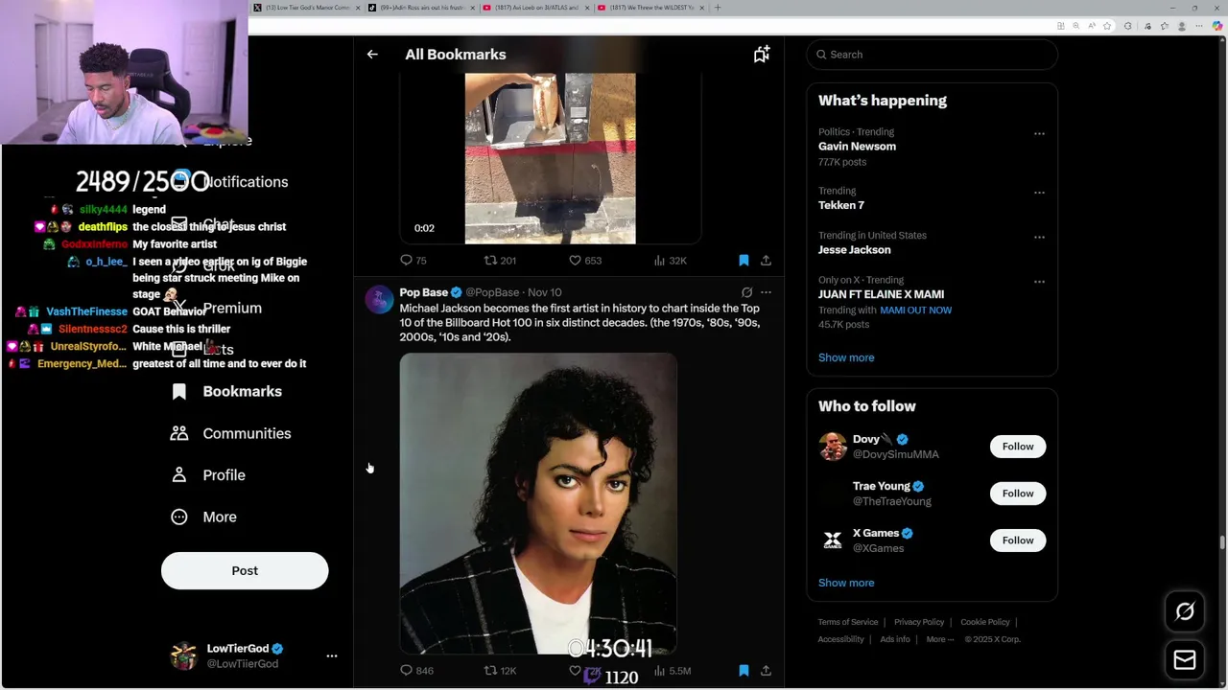Play the bookmarked video at the top
This screenshot has width=1228, height=690.
pos(550,158)
